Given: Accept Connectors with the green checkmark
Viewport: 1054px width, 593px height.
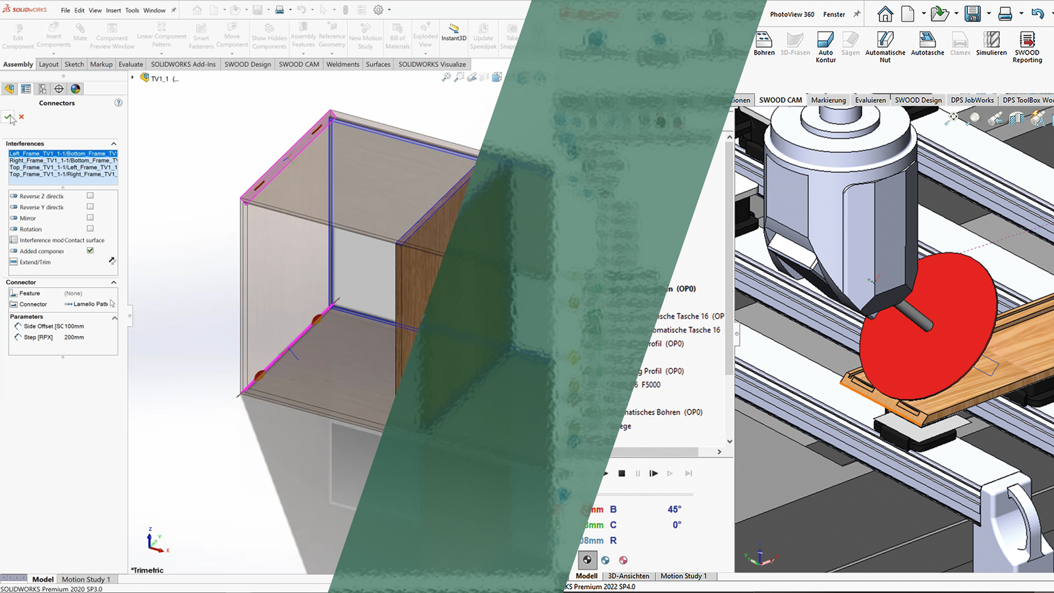Looking at the screenshot, I should coord(8,117).
